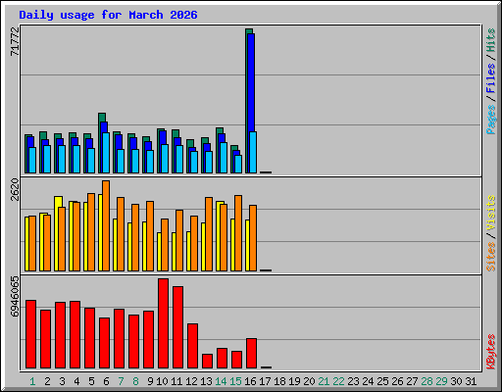Click day 31 on the date axis

click(471, 381)
